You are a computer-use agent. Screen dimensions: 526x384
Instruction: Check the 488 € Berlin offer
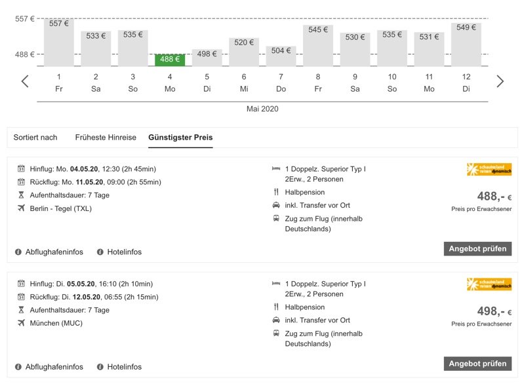click(477, 249)
